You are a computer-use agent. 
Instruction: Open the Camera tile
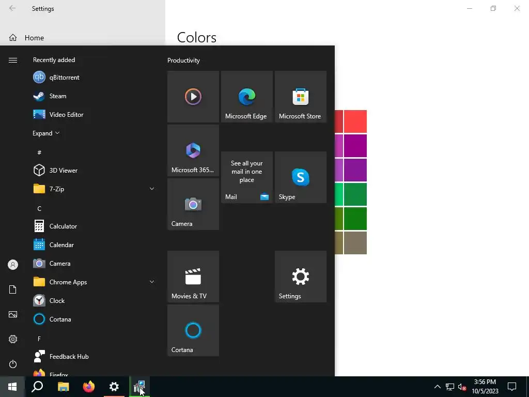tap(193, 204)
